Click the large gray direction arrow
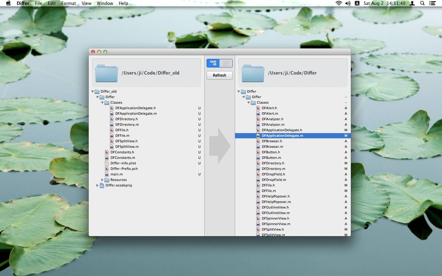This screenshot has height=276, width=442. click(x=220, y=146)
